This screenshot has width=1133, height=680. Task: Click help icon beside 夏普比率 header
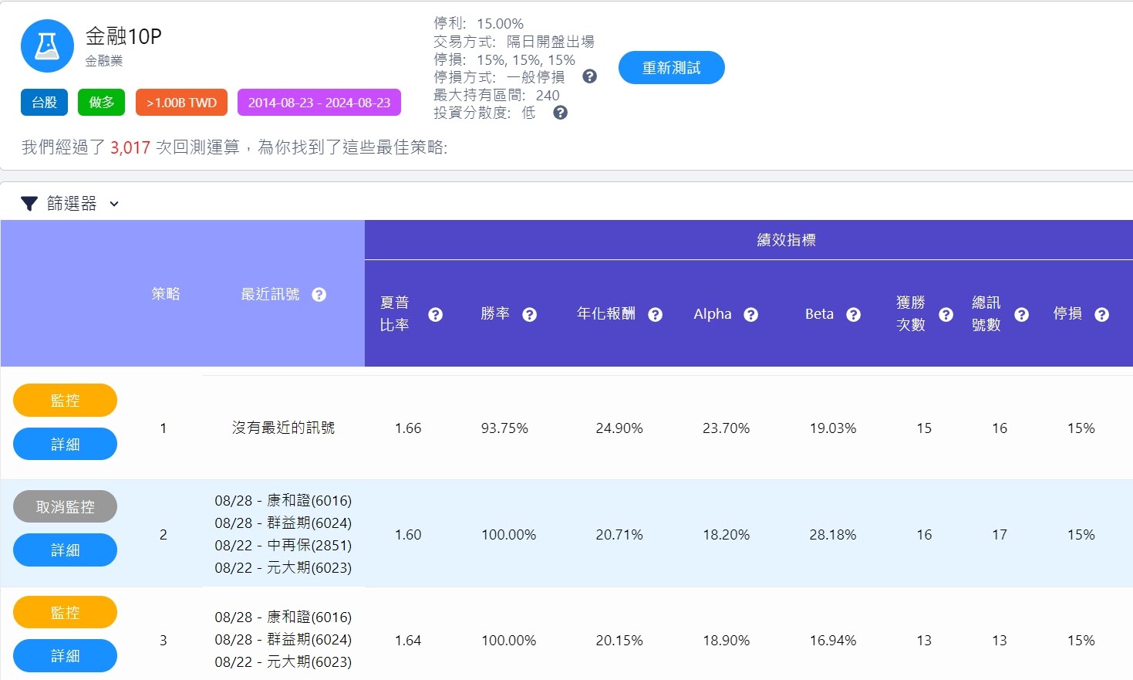pos(435,315)
